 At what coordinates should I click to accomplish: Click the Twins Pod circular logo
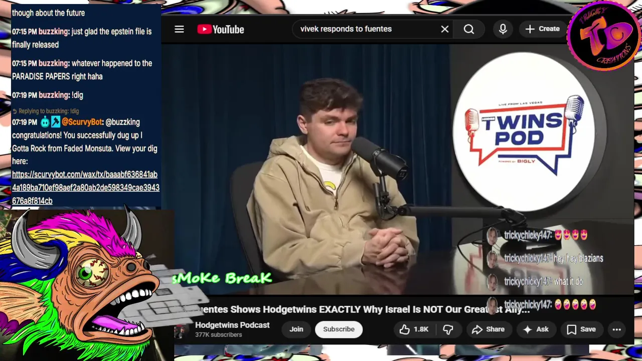[525, 131]
